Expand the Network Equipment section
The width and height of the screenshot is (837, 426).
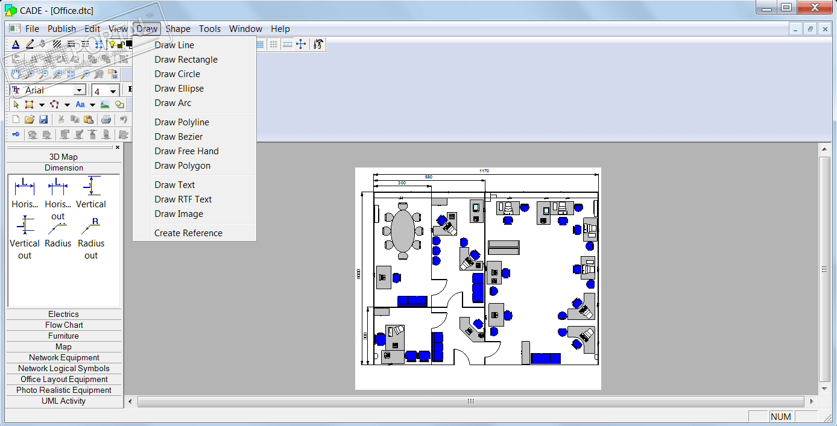(x=64, y=357)
